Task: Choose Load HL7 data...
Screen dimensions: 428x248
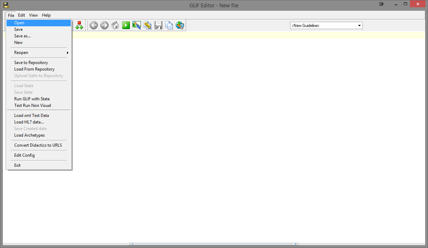Action: pyautogui.click(x=39, y=122)
